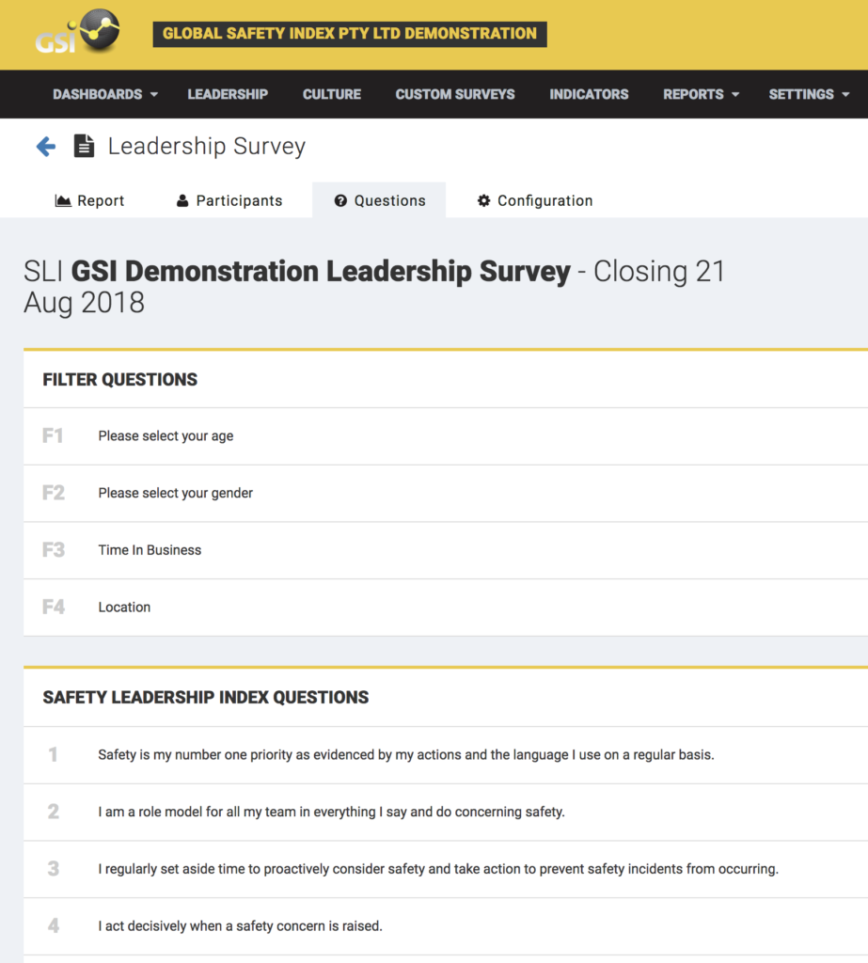Click question number 1 label
This screenshot has height=963, width=868.
(54, 755)
